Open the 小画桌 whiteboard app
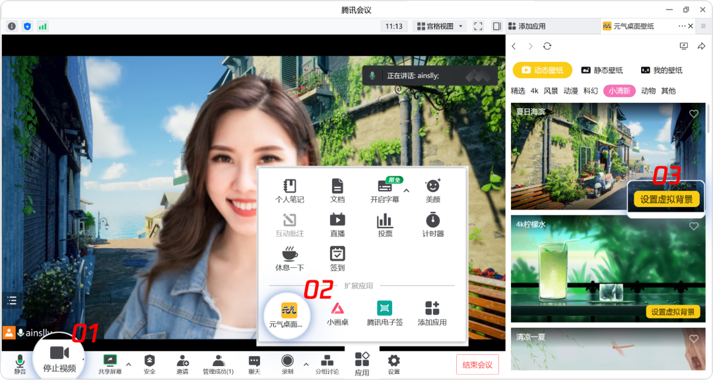The height and width of the screenshot is (380, 713). pos(337,315)
